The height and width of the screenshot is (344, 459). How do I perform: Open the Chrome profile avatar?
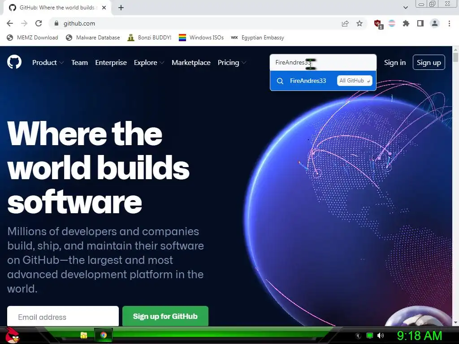click(x=435, y=23)
